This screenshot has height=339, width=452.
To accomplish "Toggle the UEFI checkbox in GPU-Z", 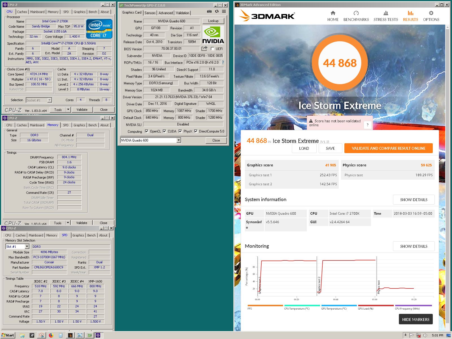I will click(212, 49).
